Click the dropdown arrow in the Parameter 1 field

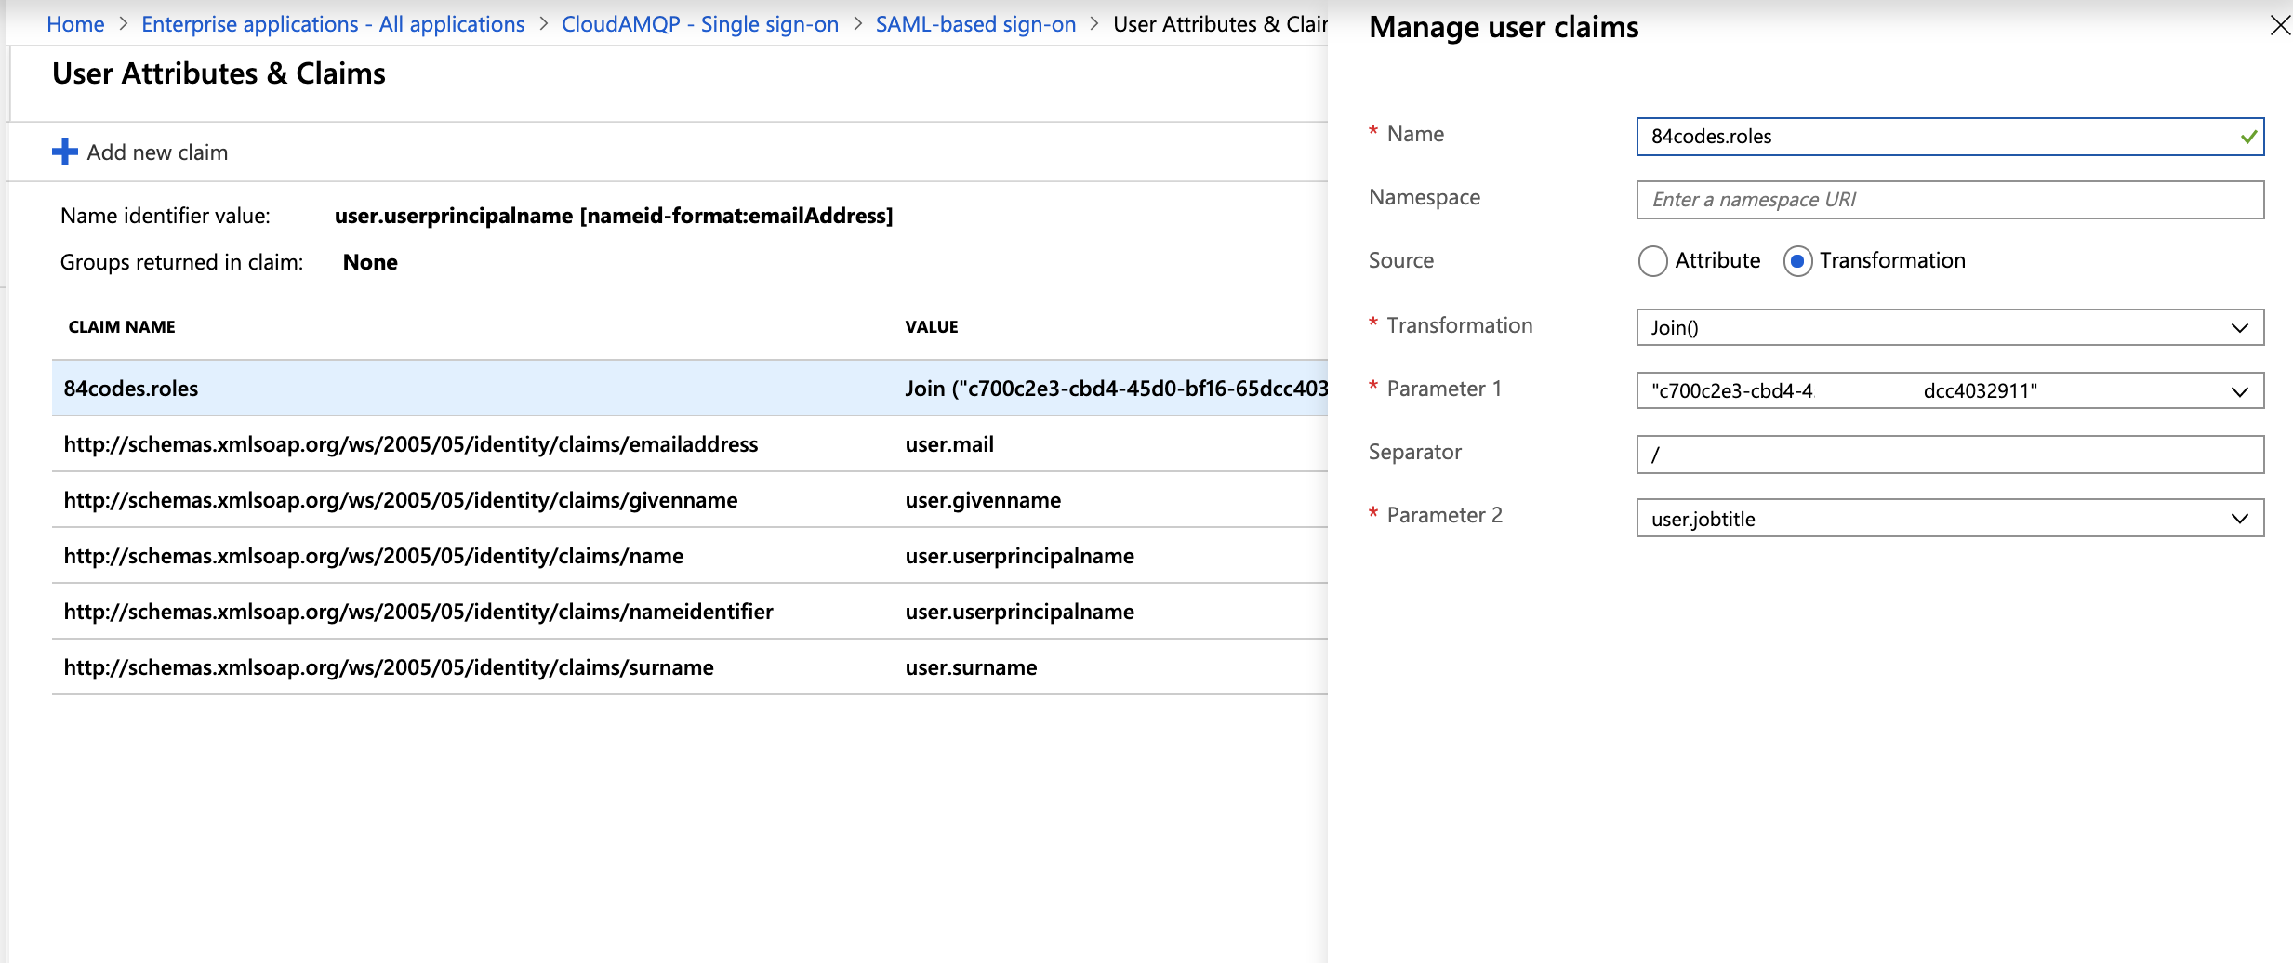pyautogui.click(x=2239, y=391)
